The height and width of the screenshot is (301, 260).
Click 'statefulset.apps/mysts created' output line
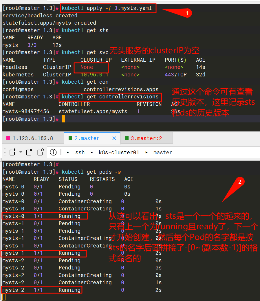point(49,23)
